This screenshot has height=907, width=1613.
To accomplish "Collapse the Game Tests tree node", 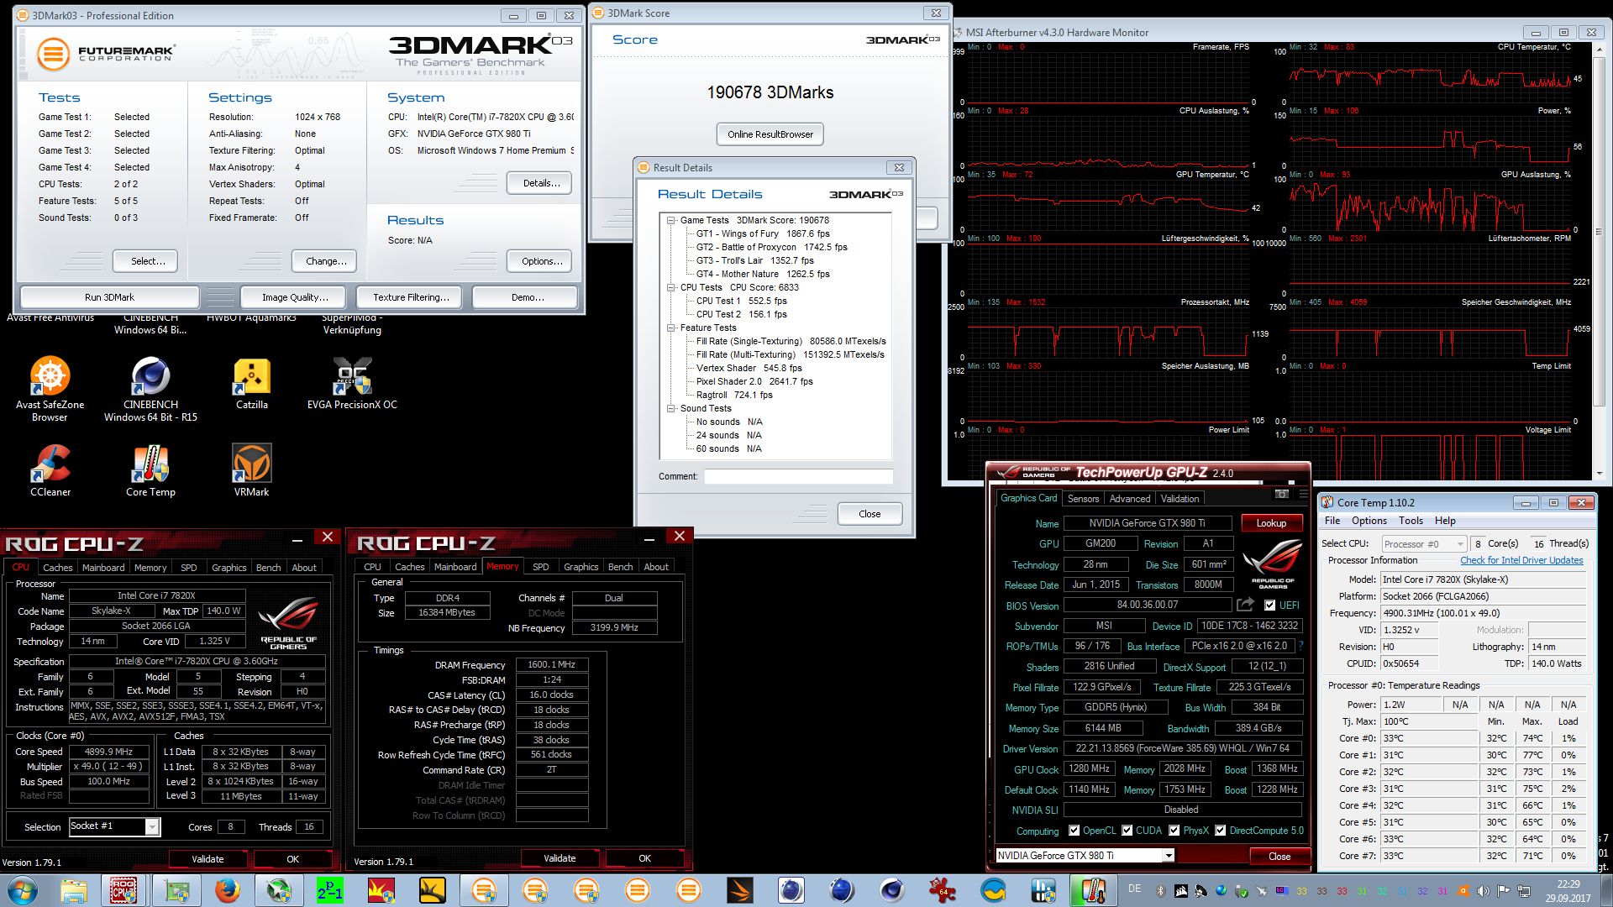I will point(671,221).
